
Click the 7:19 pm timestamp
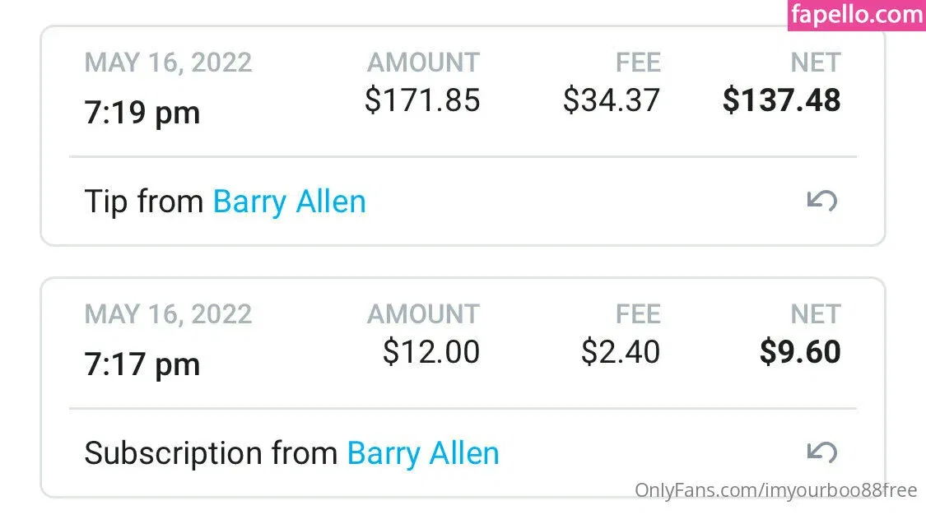coord(142,112)
